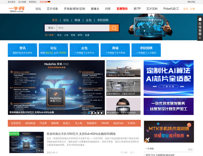Open the MediaTek 天玑 1050 carousel banner

[56, 87]
